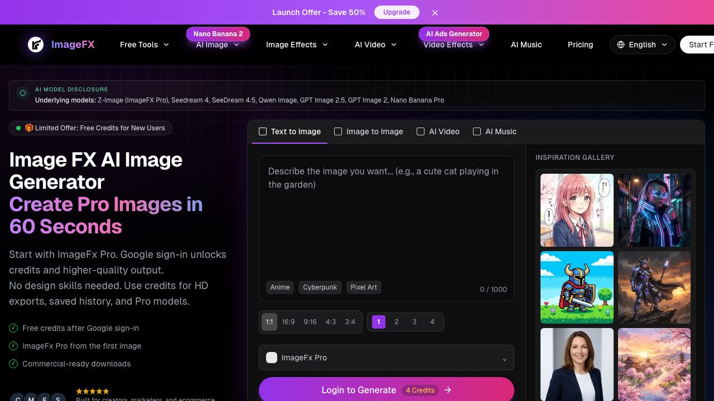
Task: Click the gift icon in Limited Offer badge
Action: coord(29,128)
